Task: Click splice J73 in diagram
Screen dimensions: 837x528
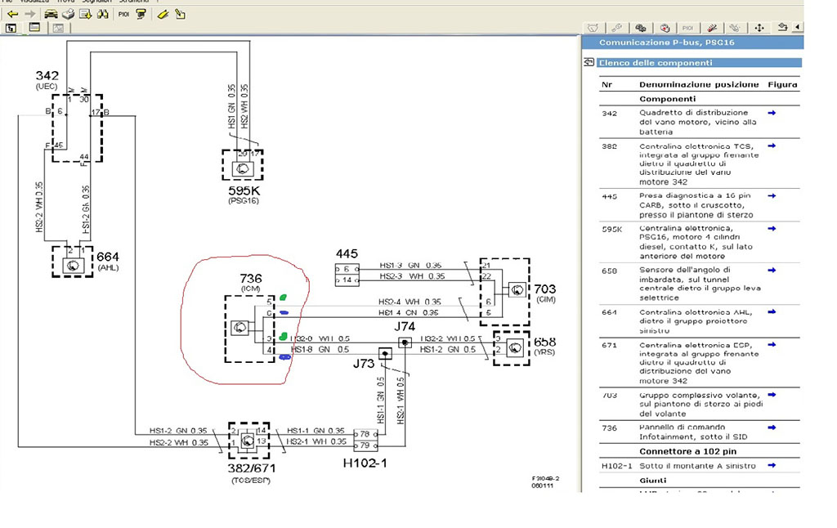Action: (x=385, y=353)
